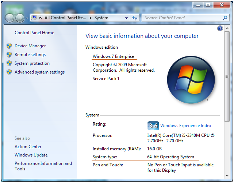Viewport: 234px width, 182px height.
Task: Click the 64-bit Operating System value
Action: [171, 157]
